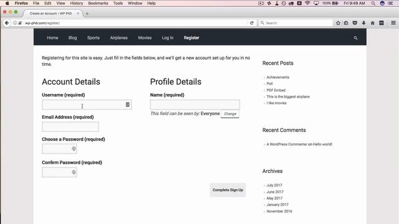399x224 pixels.
Task: Click the Wi-Fi status icon
Action: coord(307,3)
